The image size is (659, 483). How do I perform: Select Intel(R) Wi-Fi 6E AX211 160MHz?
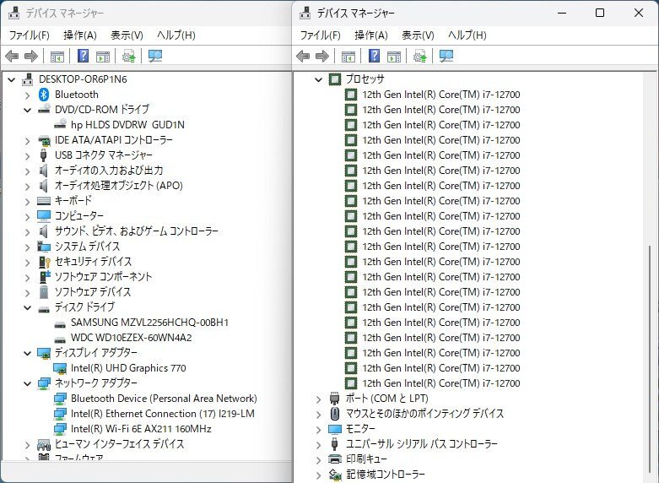coord(141,429)
